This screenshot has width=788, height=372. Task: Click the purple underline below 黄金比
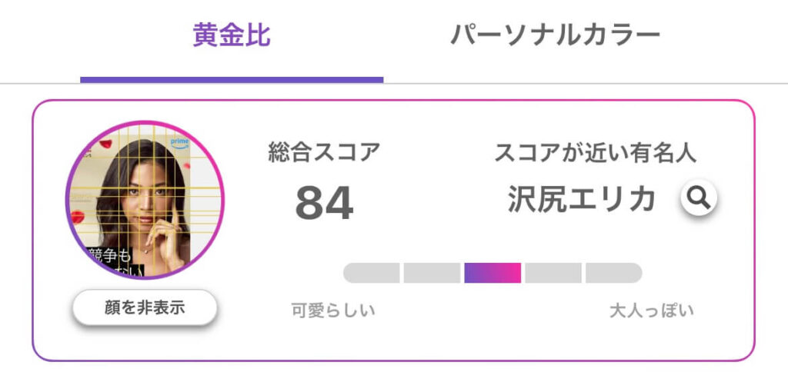[232, 80]
